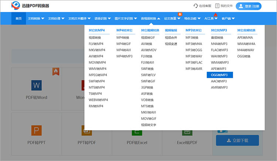Viewport: 277px width, 161px height.
Task: Select WMV转MP4 entry
Action: (98, 69)
